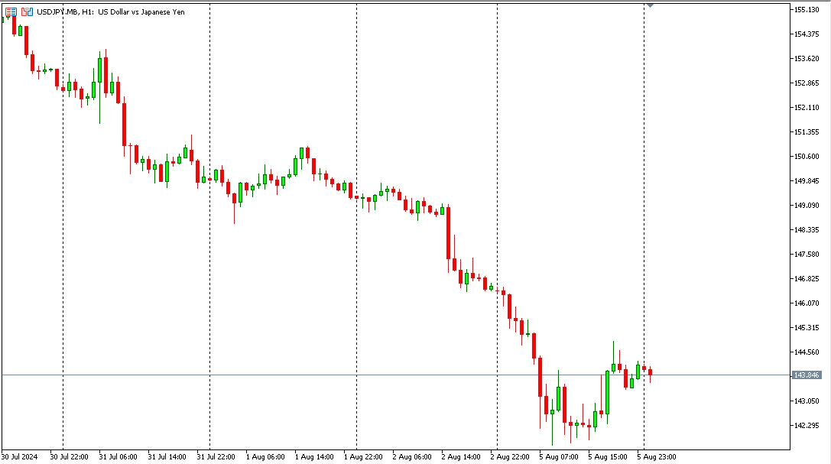Click price scale value 145.315
831x464 pixels.
click(807, 328)
